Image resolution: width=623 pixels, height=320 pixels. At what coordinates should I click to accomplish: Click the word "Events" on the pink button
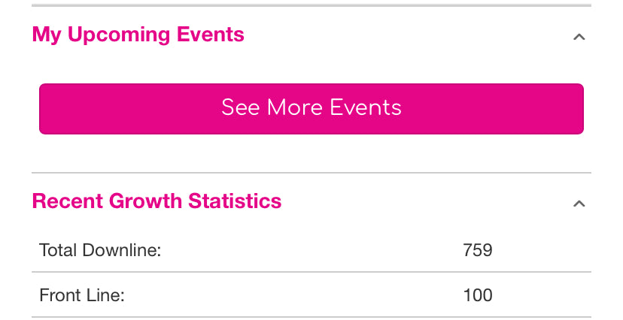(366, 107)
